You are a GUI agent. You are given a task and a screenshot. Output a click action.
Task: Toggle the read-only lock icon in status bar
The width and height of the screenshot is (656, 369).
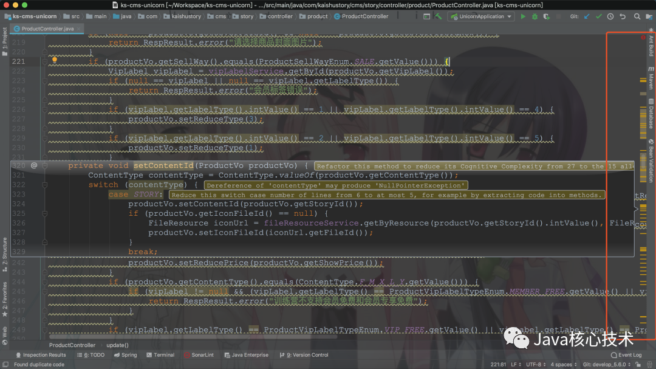tap(638, 364)
